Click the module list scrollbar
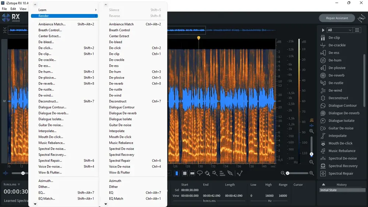The image size is (368, 207). 364,80
